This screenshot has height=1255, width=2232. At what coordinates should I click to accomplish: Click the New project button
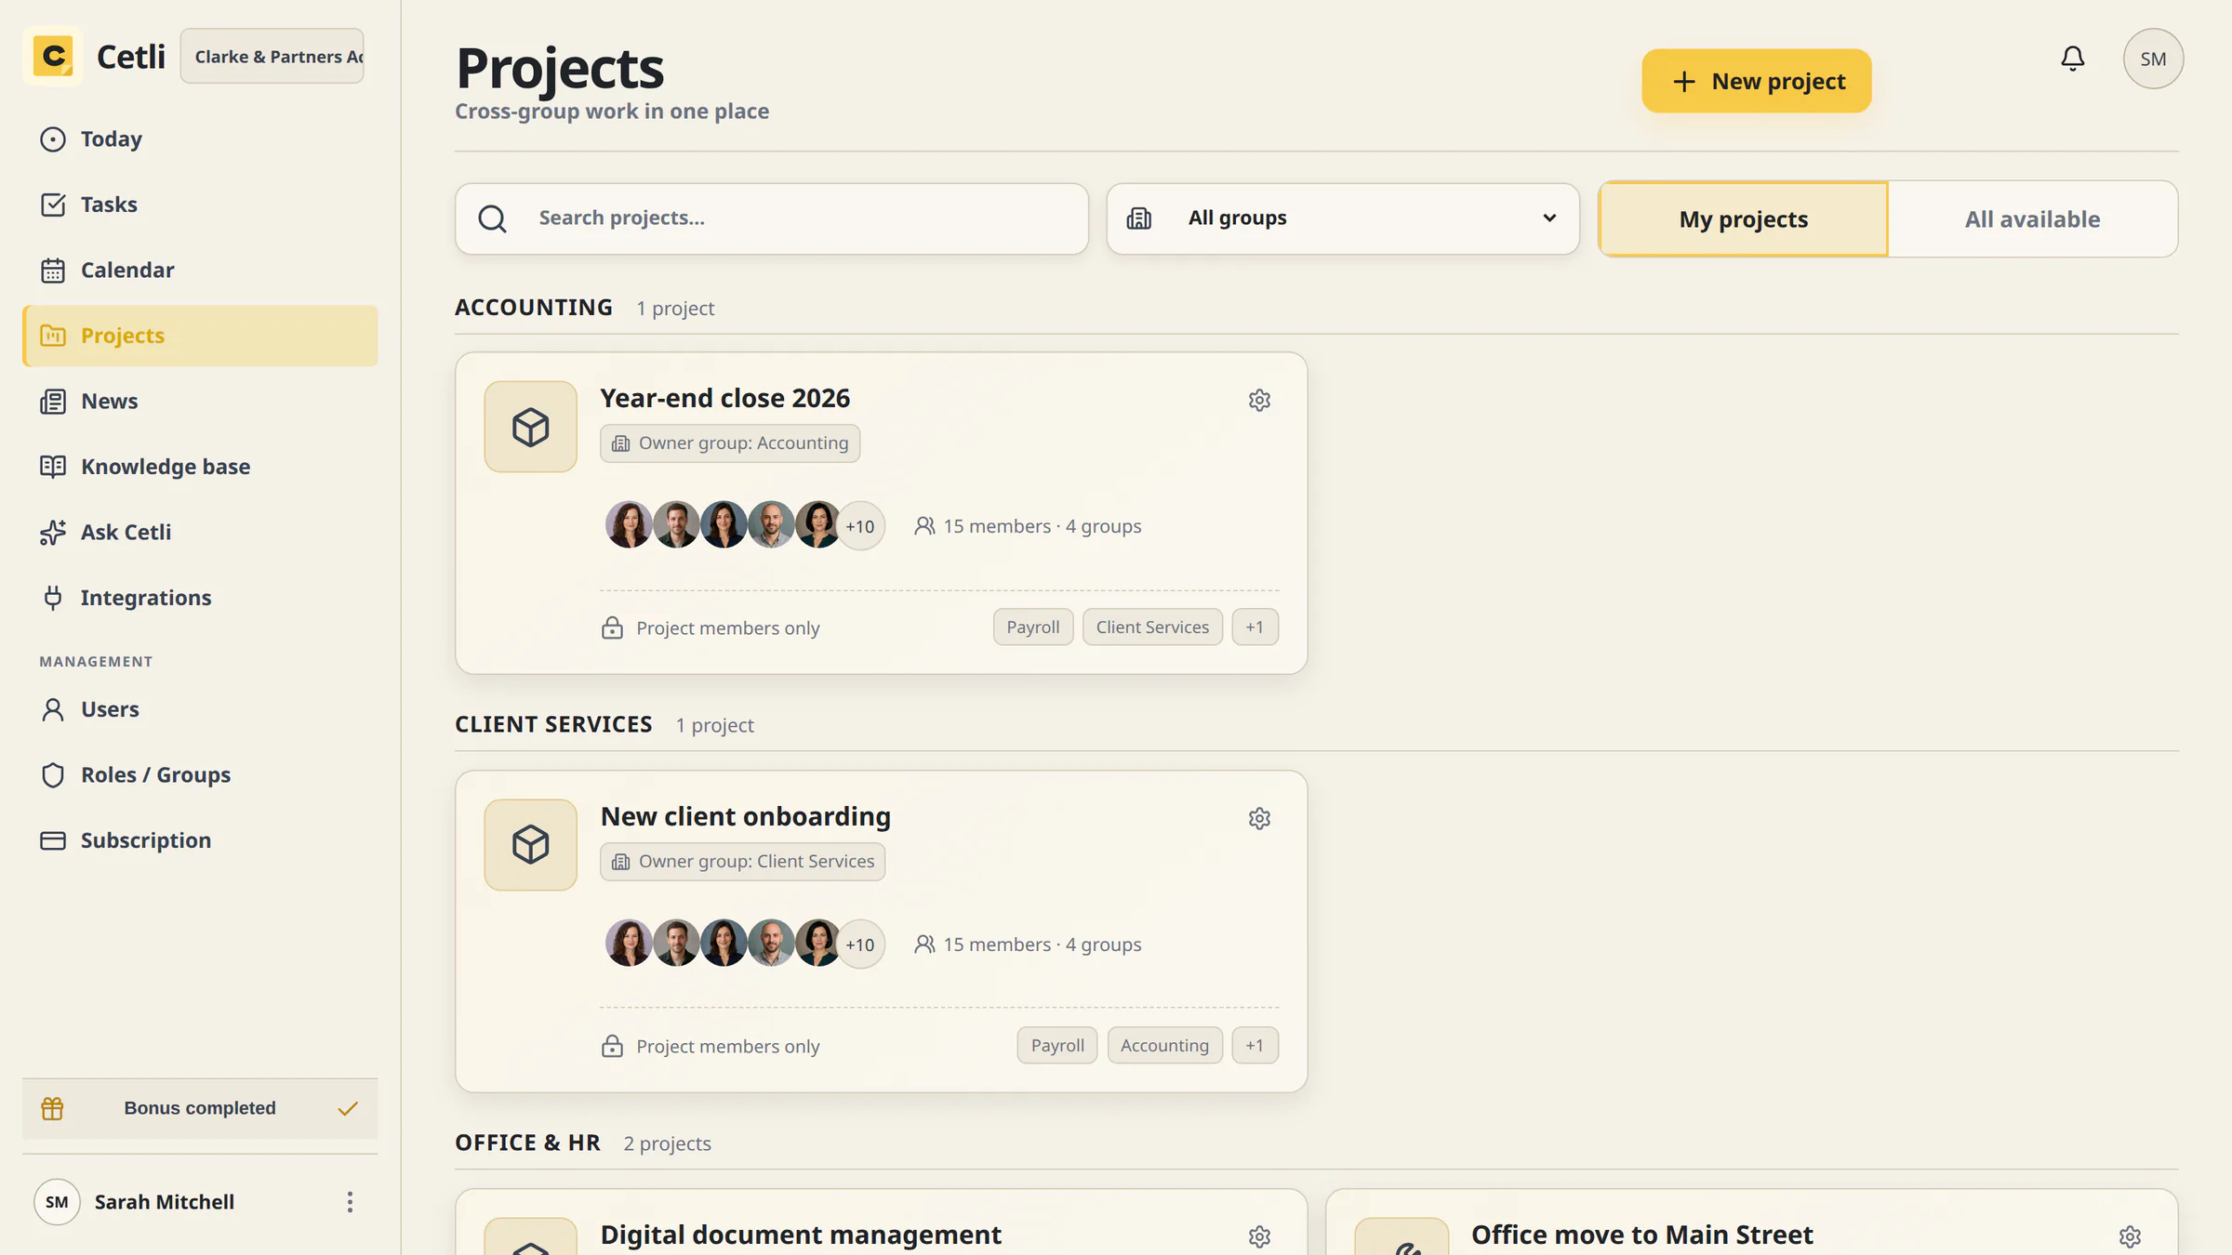[x=1756, y=81]
